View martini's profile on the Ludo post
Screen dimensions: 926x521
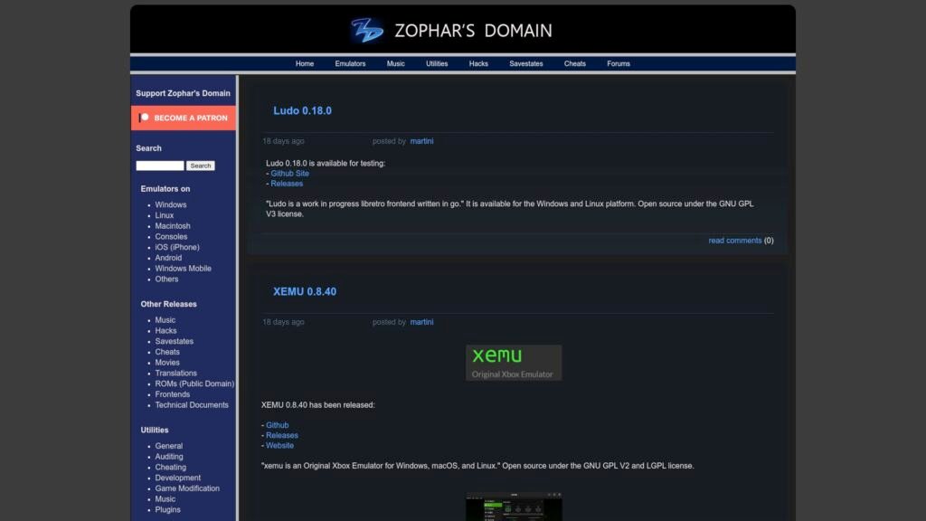click(x=421, y=141)
